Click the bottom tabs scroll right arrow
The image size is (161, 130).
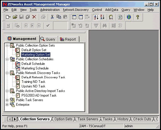click(15, 119)
